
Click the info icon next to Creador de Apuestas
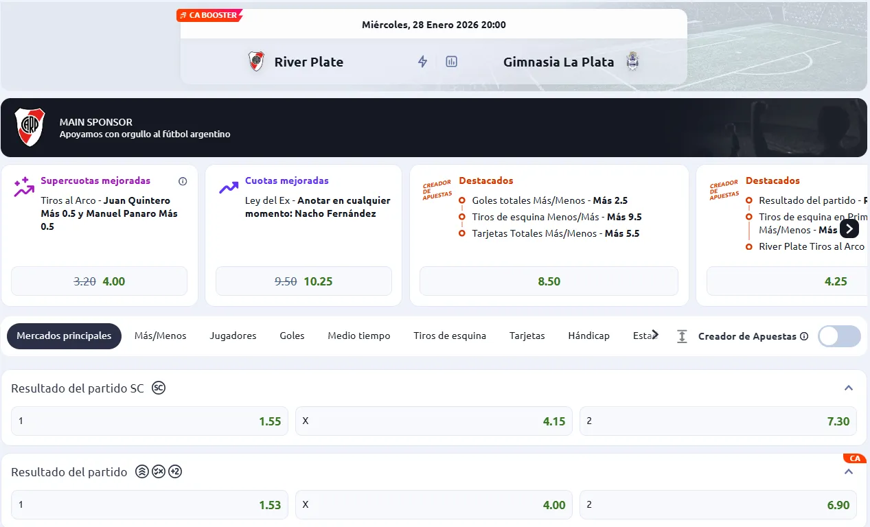tap(804, 337)
